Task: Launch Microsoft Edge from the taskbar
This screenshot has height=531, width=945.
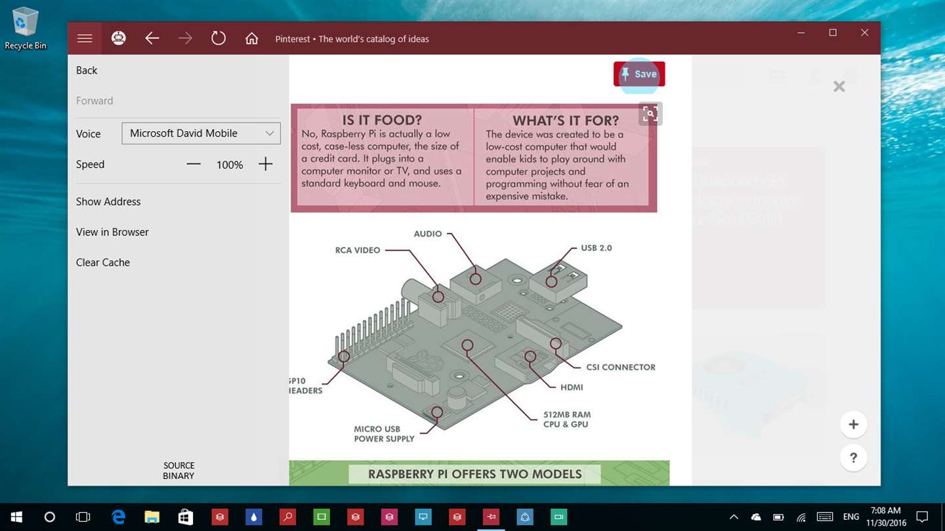Action: click(x=118, y=517)
